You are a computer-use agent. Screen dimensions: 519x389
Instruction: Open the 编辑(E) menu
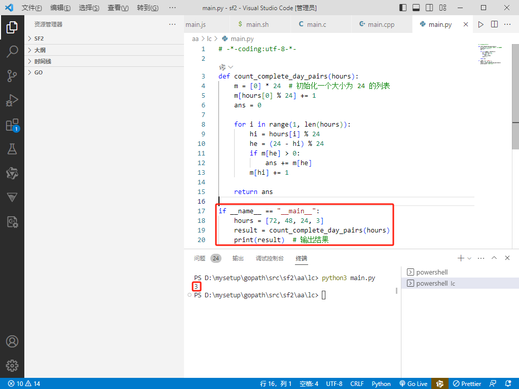(x=60, y=8)
